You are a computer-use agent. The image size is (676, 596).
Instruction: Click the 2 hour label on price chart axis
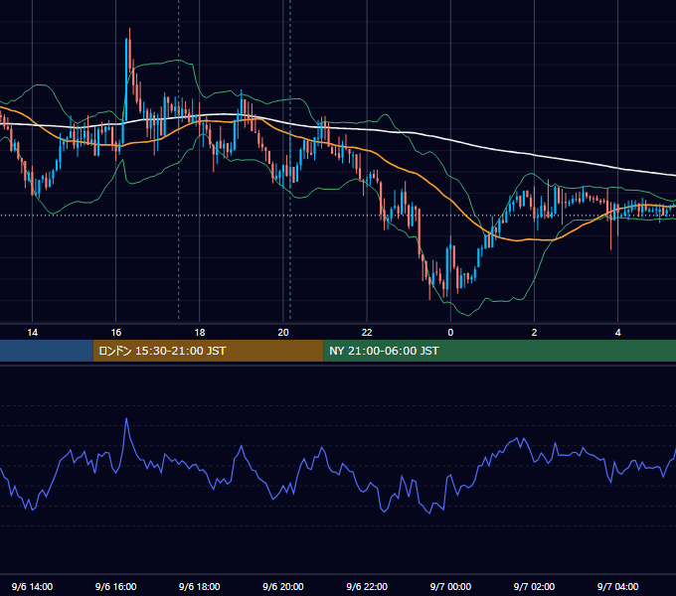pyautogui.click(x=534, y=333)
